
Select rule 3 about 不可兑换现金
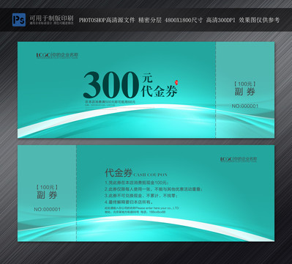point(141,196)
